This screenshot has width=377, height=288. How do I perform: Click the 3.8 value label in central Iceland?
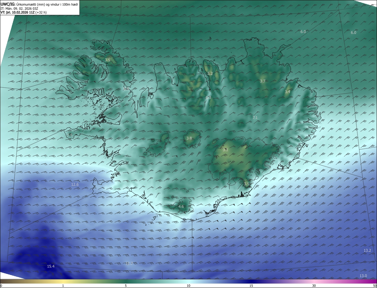tap(189, 138)
